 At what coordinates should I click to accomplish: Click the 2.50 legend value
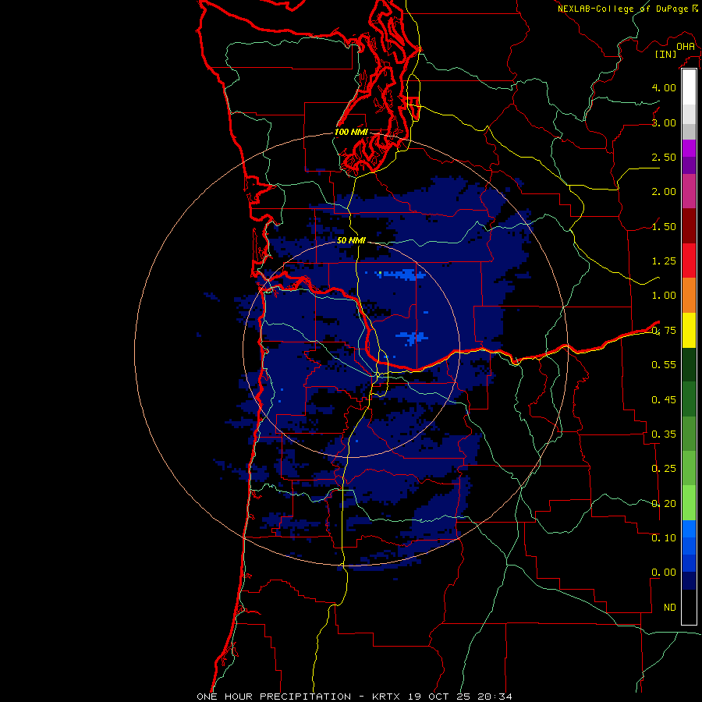click(664, 157)
